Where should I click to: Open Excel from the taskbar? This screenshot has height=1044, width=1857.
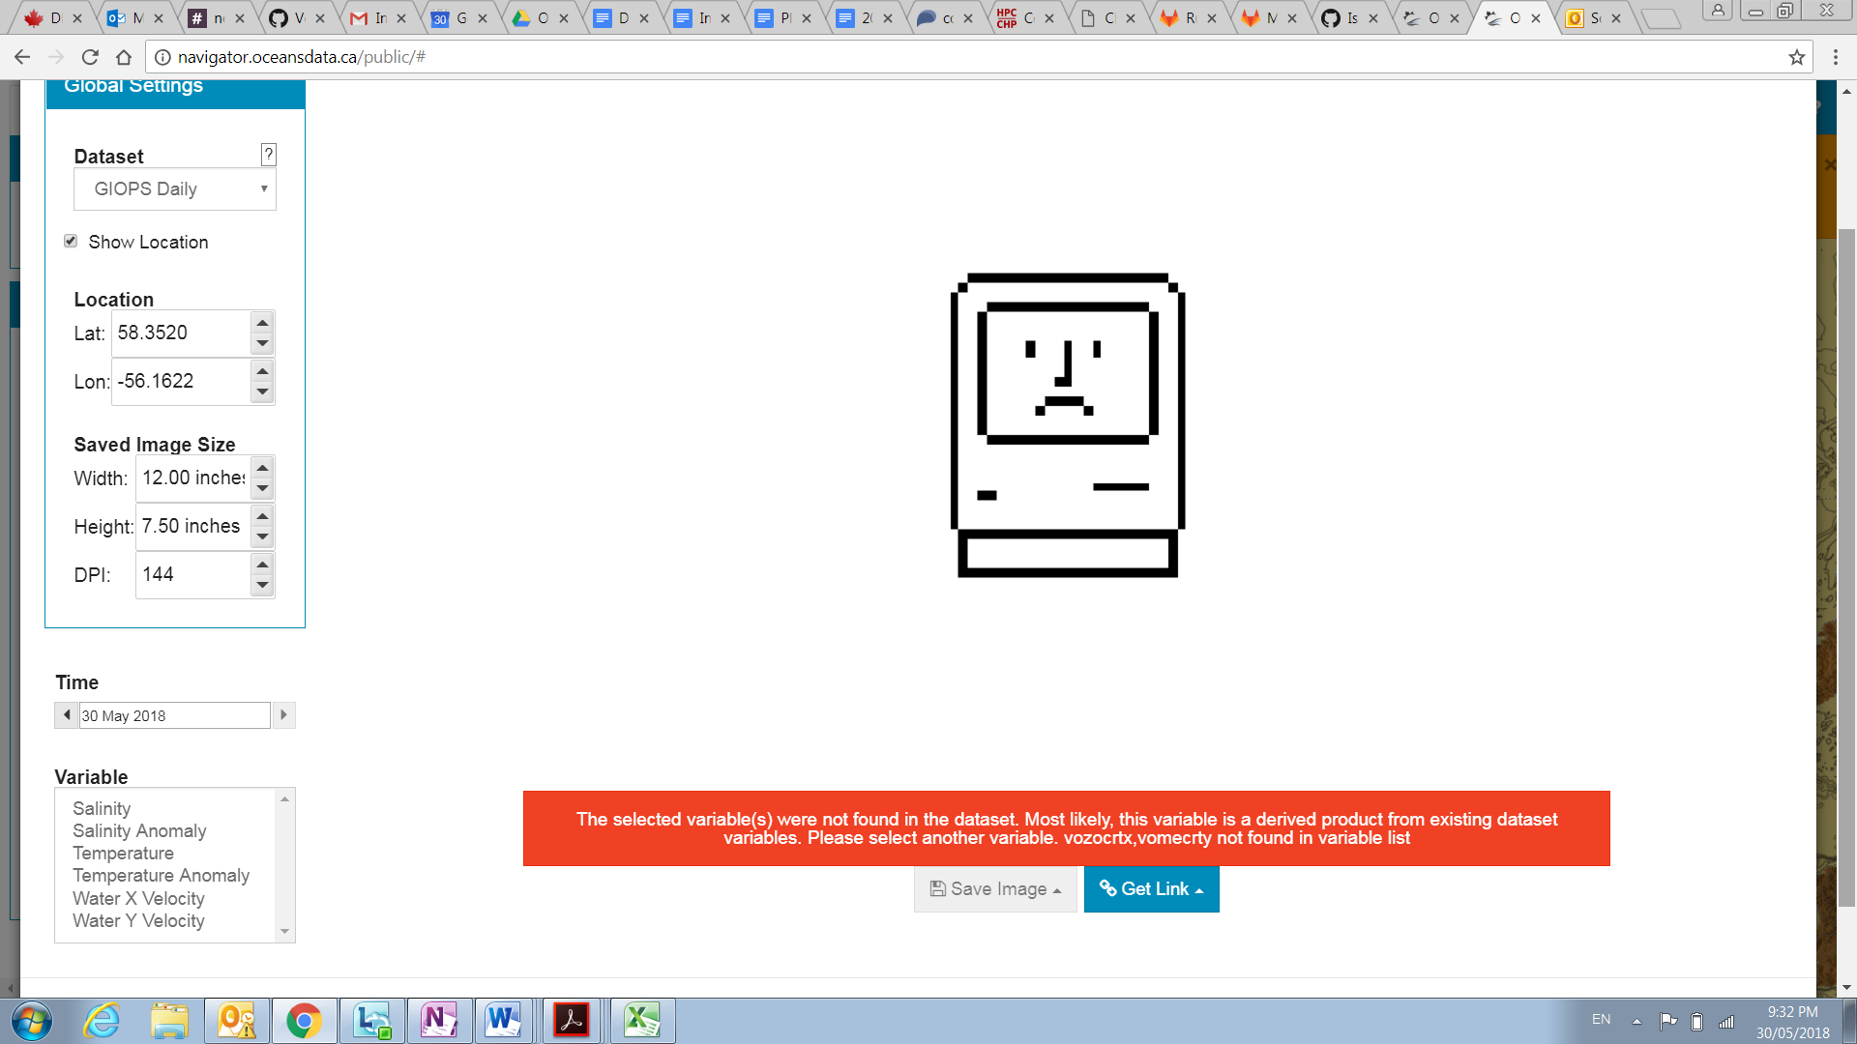[x=641, y=1021]
